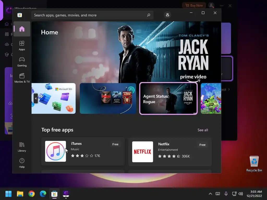Open the Library in Store sidebar
The height and width of the screenshot is (200, 267).
[22, 147]
